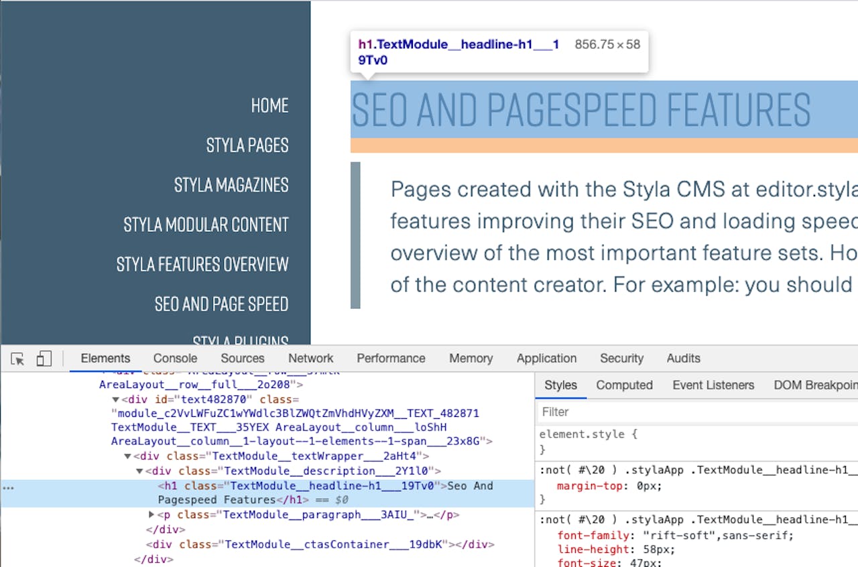Focus the styles Filter input field
The width and height of the screenshot is (858, 567).
click(x=697, y=412)
